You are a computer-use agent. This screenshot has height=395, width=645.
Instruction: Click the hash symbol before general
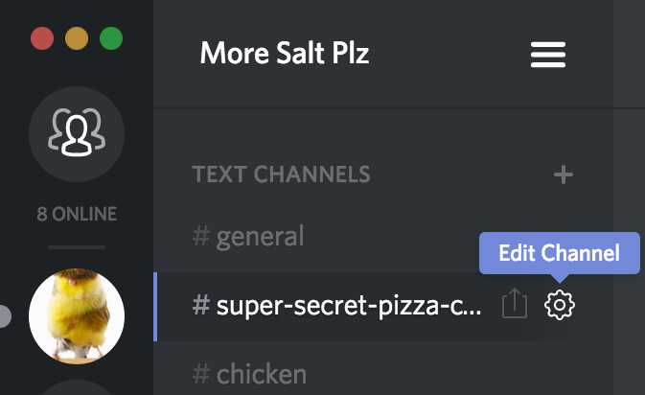tap(201, 236)
